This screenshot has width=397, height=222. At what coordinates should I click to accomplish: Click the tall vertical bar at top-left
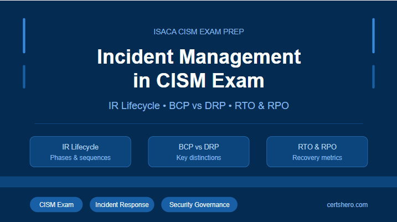(x=24, y=35)
